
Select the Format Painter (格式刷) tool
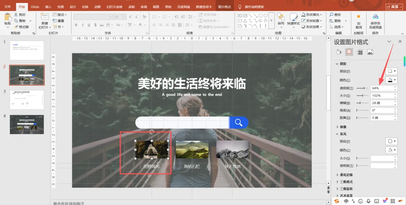[x=21, y=27]
